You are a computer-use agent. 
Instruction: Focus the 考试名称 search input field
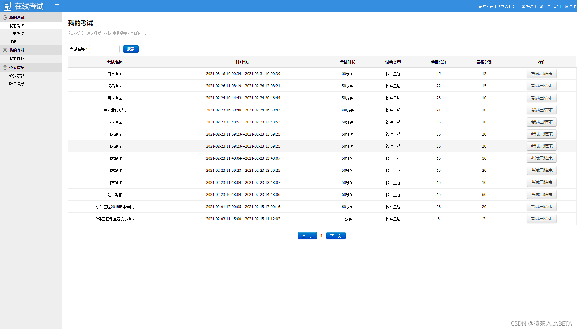coord(104,49)
